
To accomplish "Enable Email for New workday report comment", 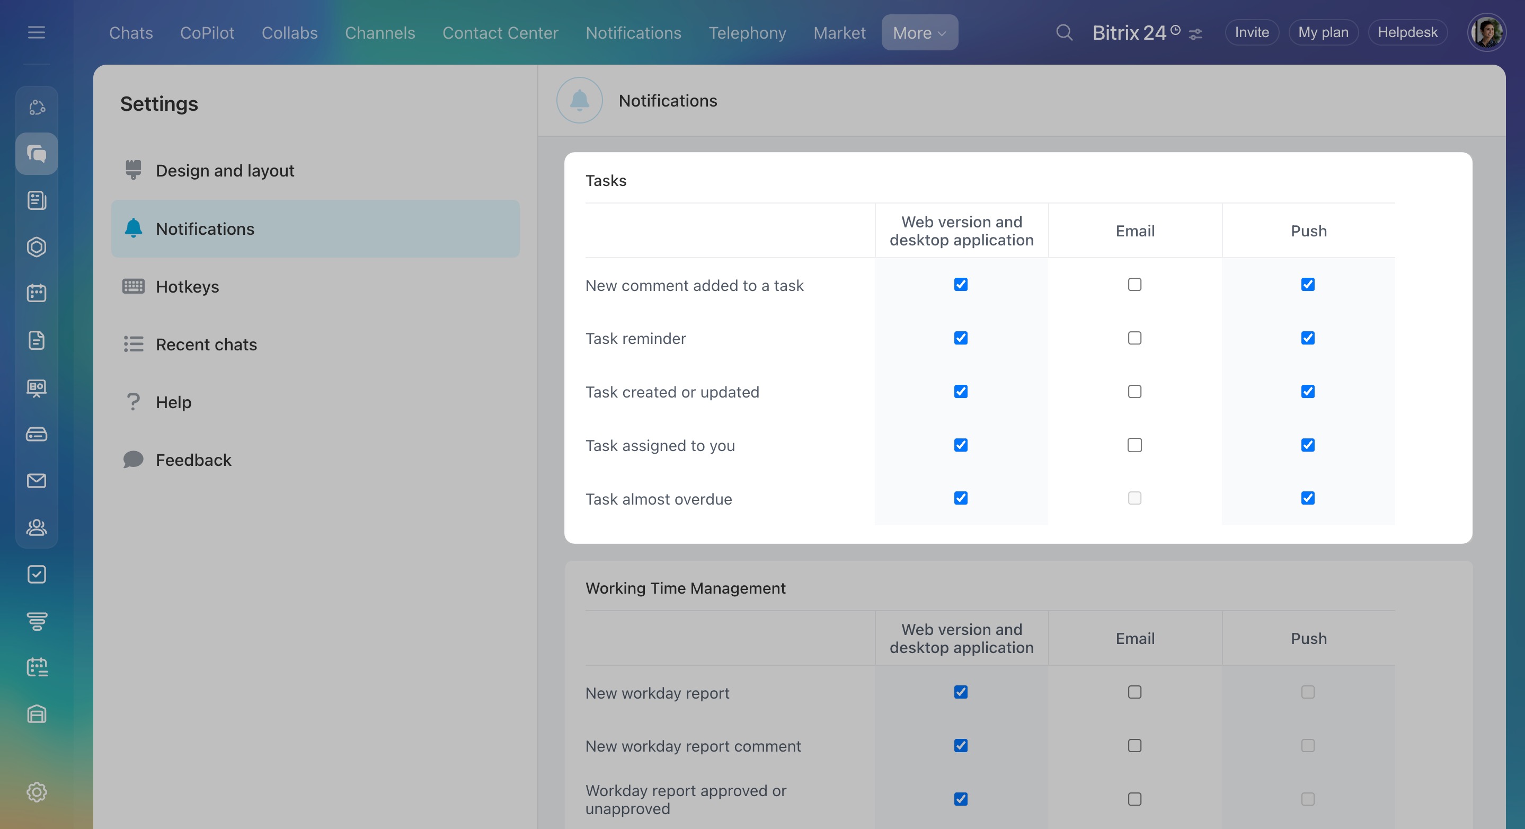I will pos(1134,745).
